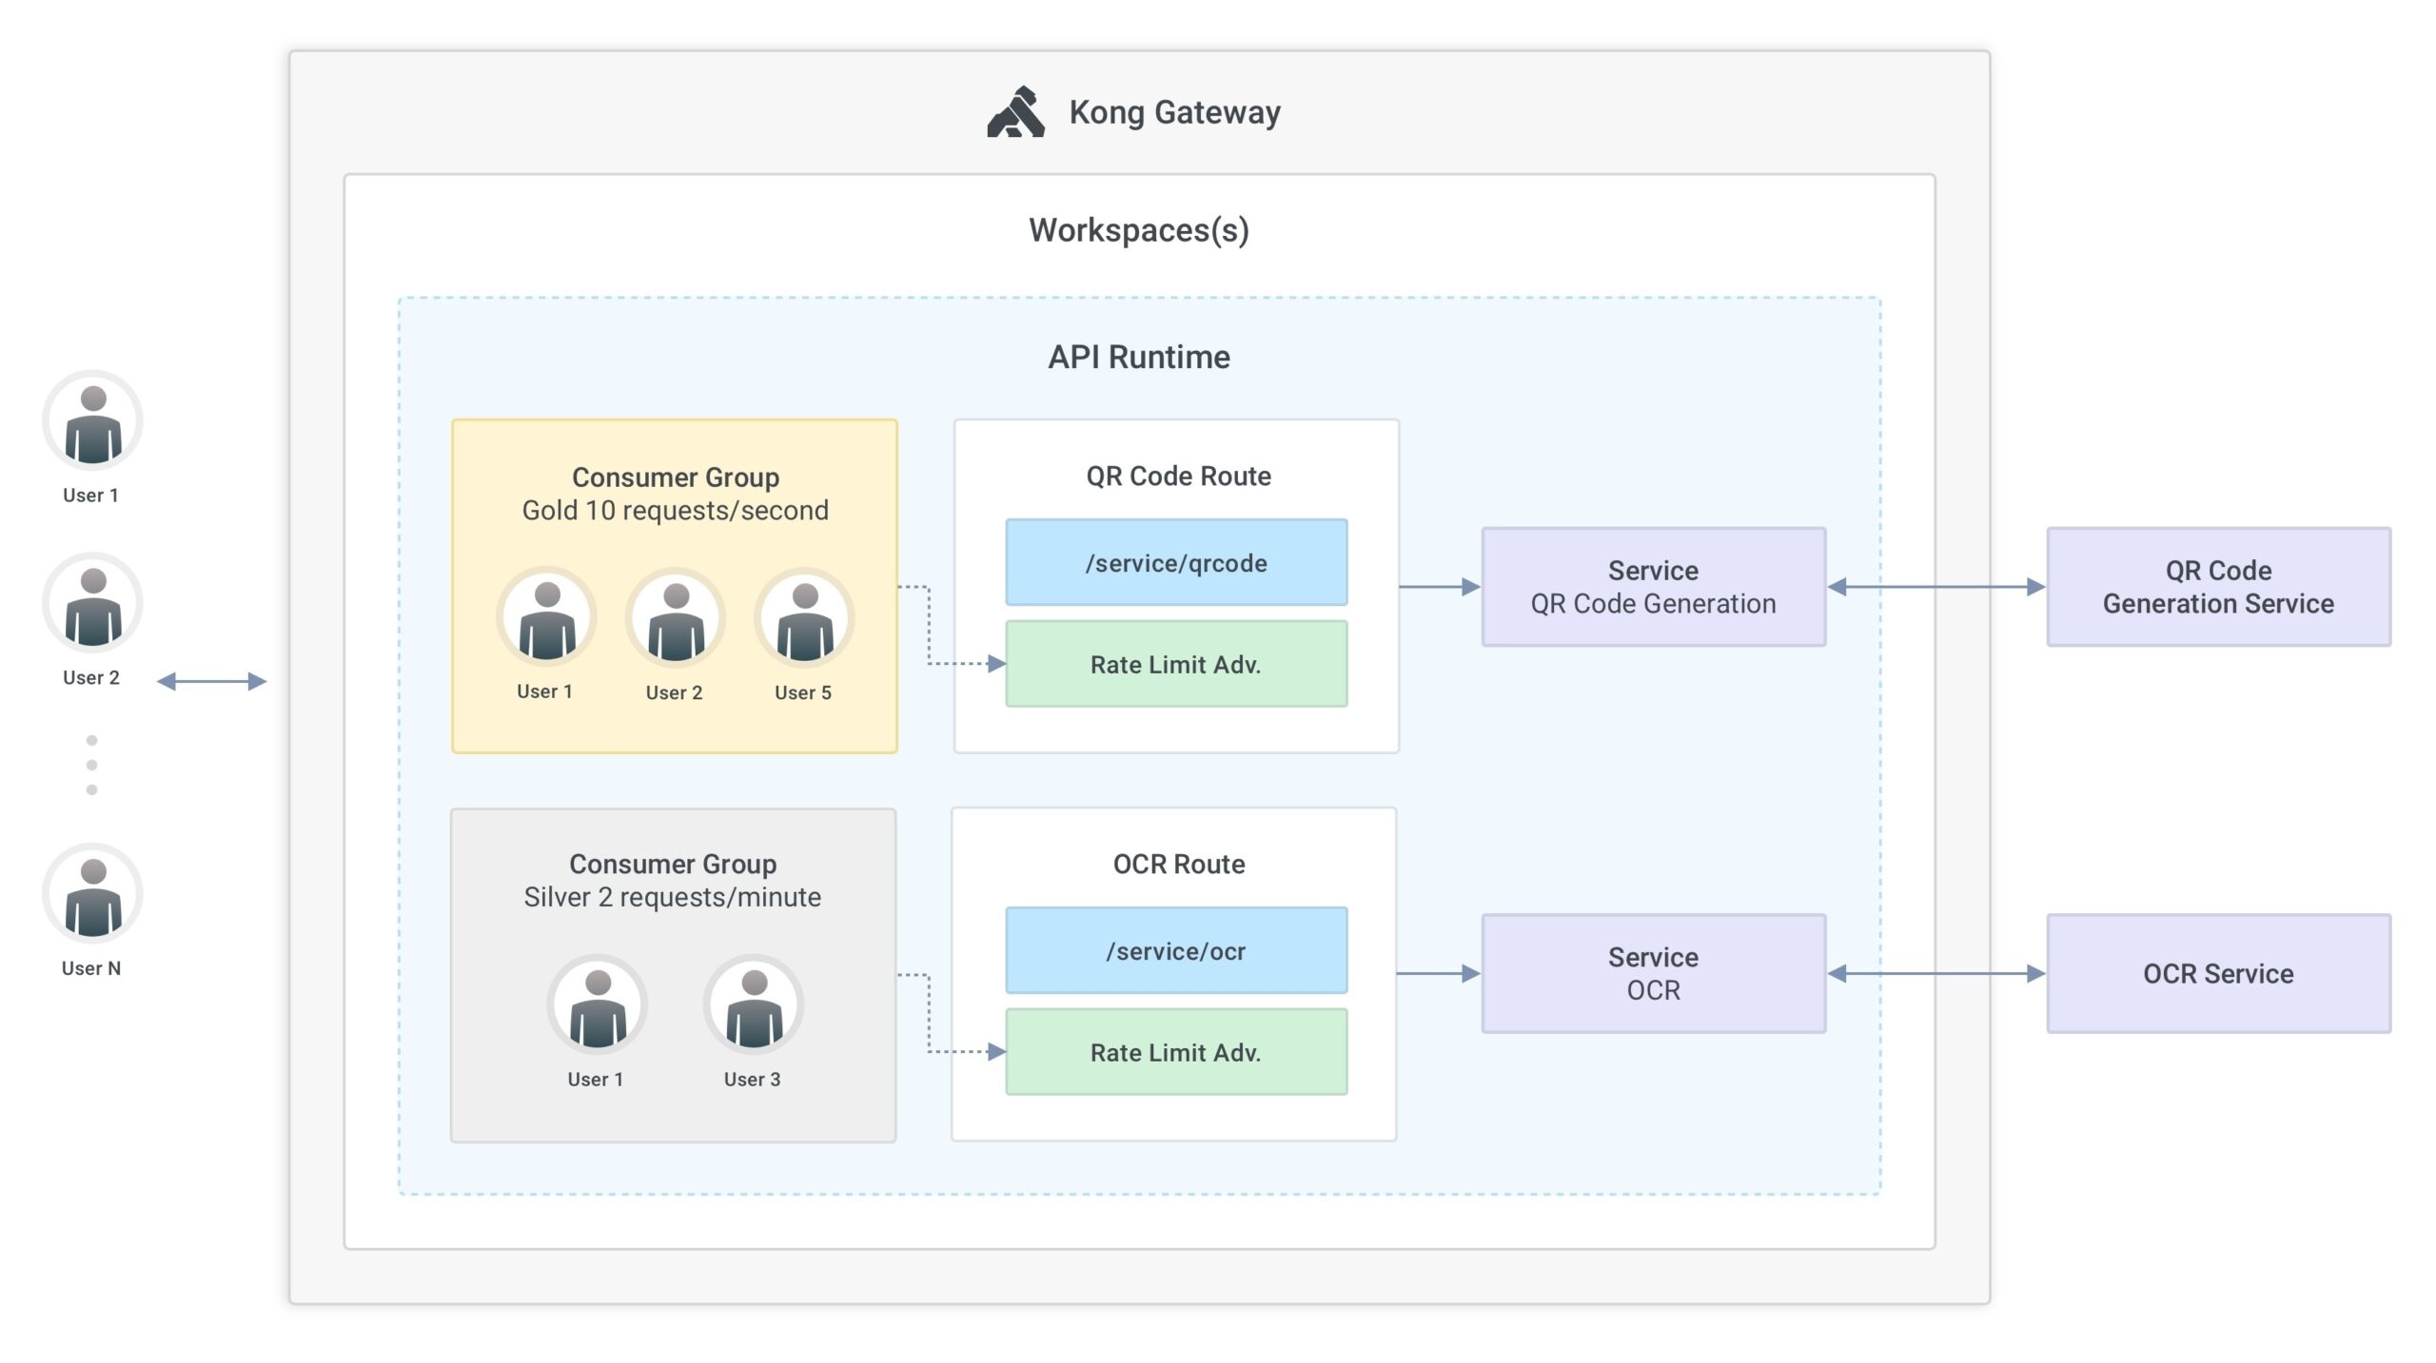Click the Workspaces(s) heading

click(x=1139, y=230)
